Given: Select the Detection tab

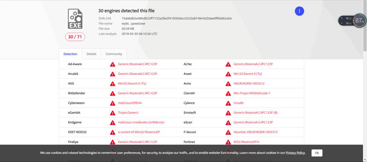Looking at the screenshot, I should 70,54.
